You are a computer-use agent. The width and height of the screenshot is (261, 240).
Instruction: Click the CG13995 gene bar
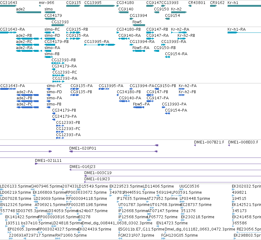[100, 6]
